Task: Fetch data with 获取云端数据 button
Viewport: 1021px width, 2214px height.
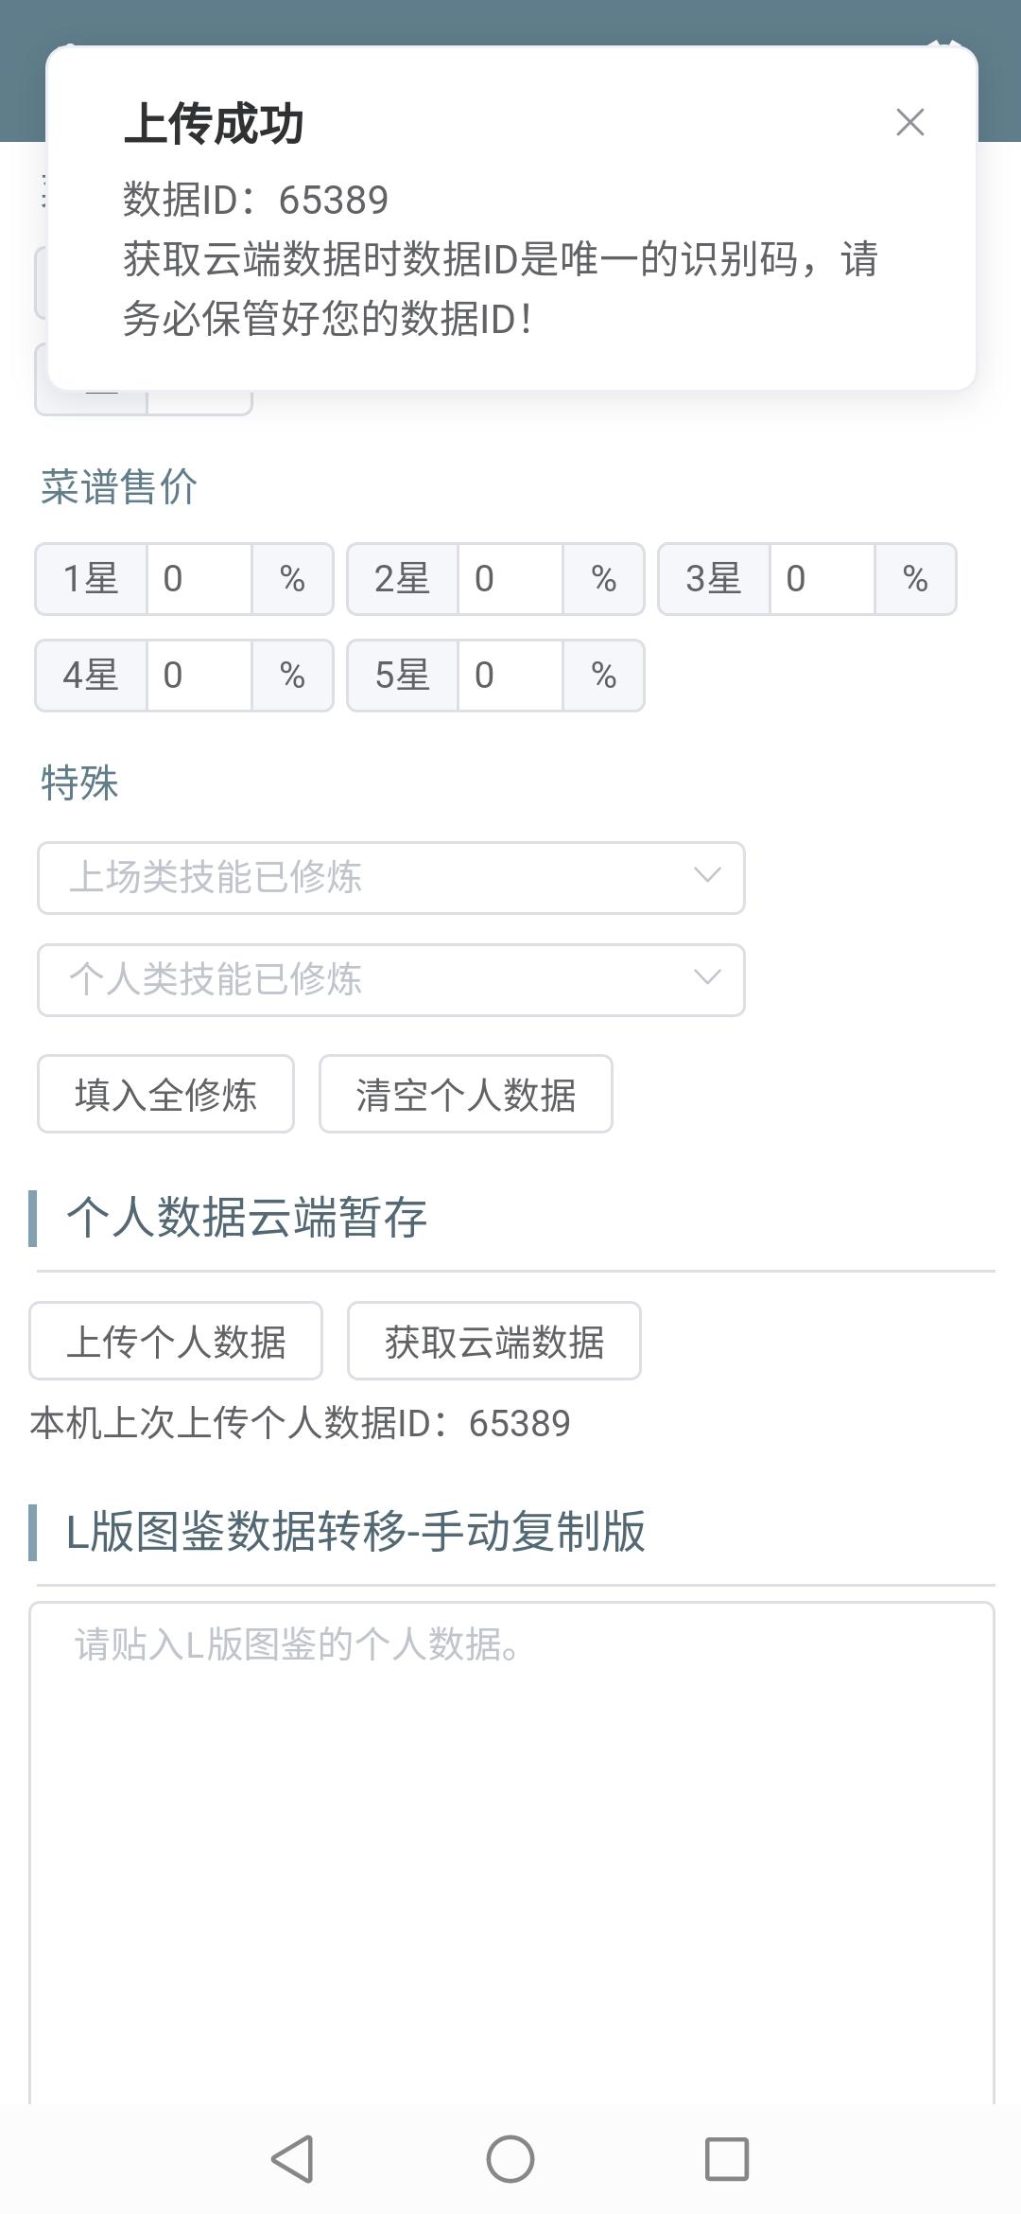Action: pos(494,1342)
